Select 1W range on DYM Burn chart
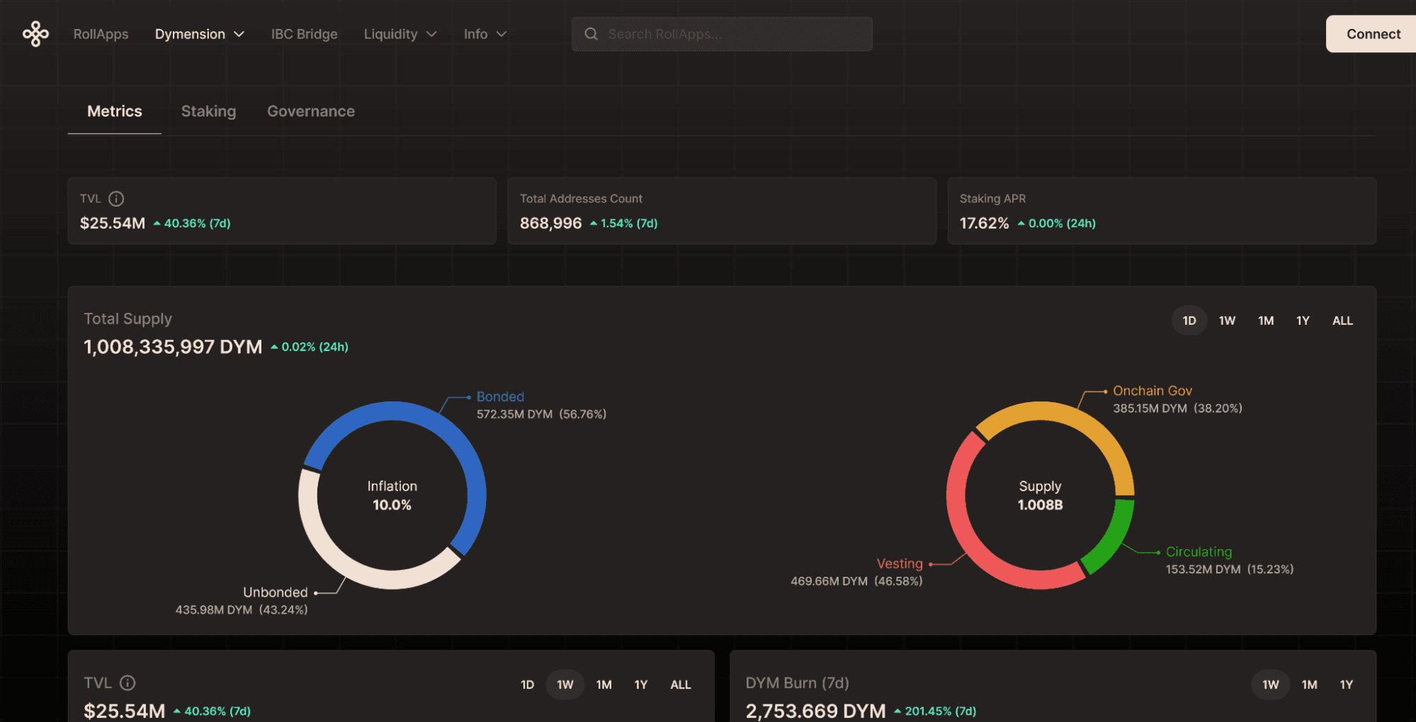Screen dimensions: 1416x722 1270,684
